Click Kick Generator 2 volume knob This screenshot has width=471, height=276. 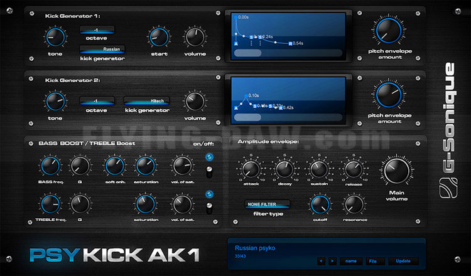(195, 102)
